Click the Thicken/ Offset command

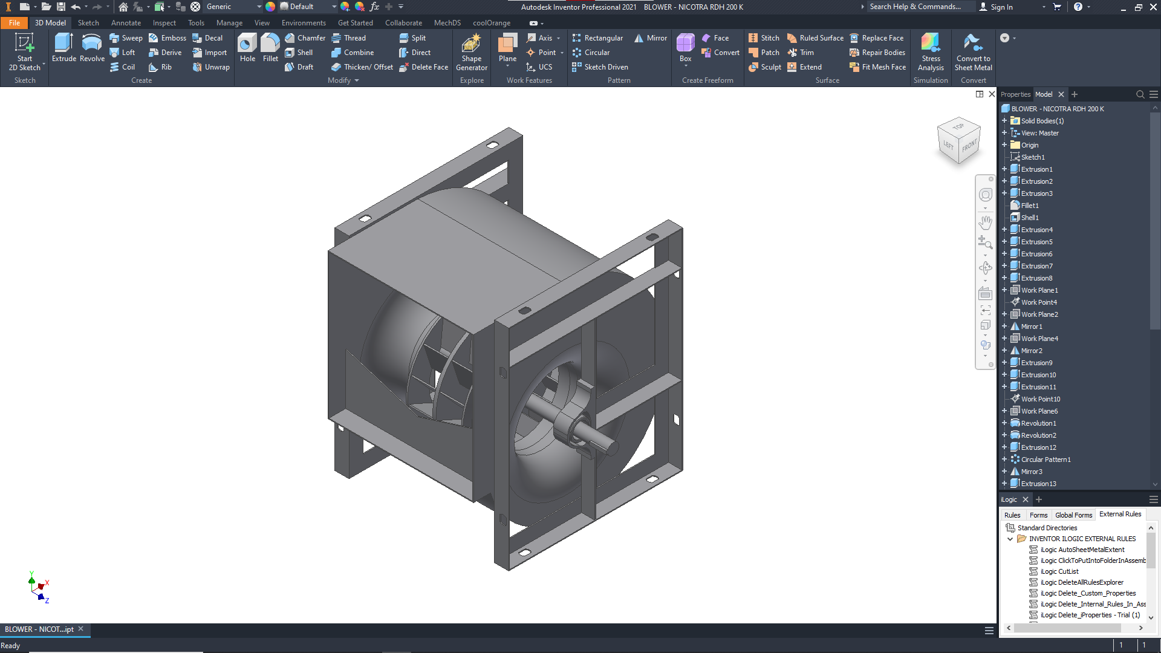[x=363, y=67]
